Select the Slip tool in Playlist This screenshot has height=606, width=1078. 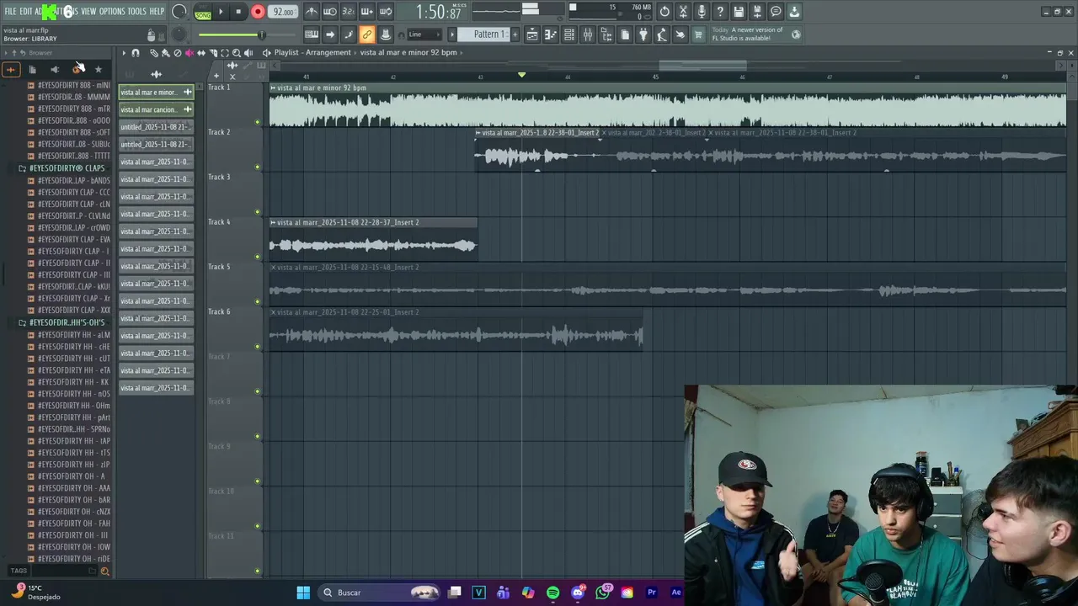(201, 53)
